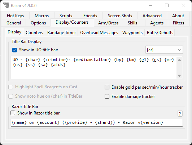Maximize the Razor window

(x=167, y=5)
